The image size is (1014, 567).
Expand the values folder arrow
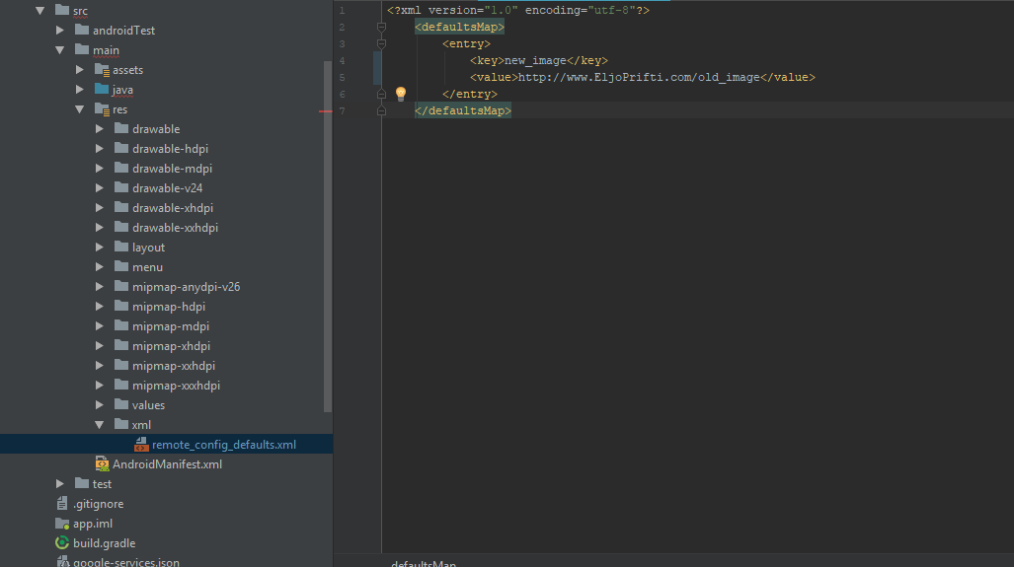click(99, 404)
